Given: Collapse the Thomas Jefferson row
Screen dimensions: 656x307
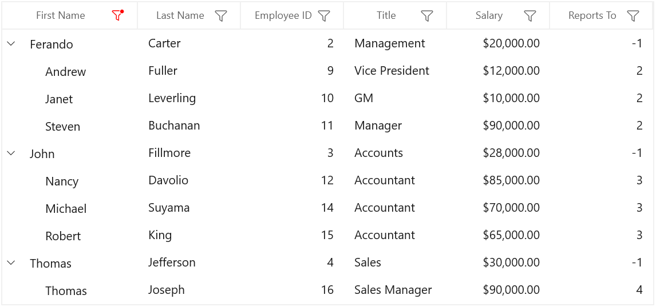Looking at the screenshot, I should 11,263.
